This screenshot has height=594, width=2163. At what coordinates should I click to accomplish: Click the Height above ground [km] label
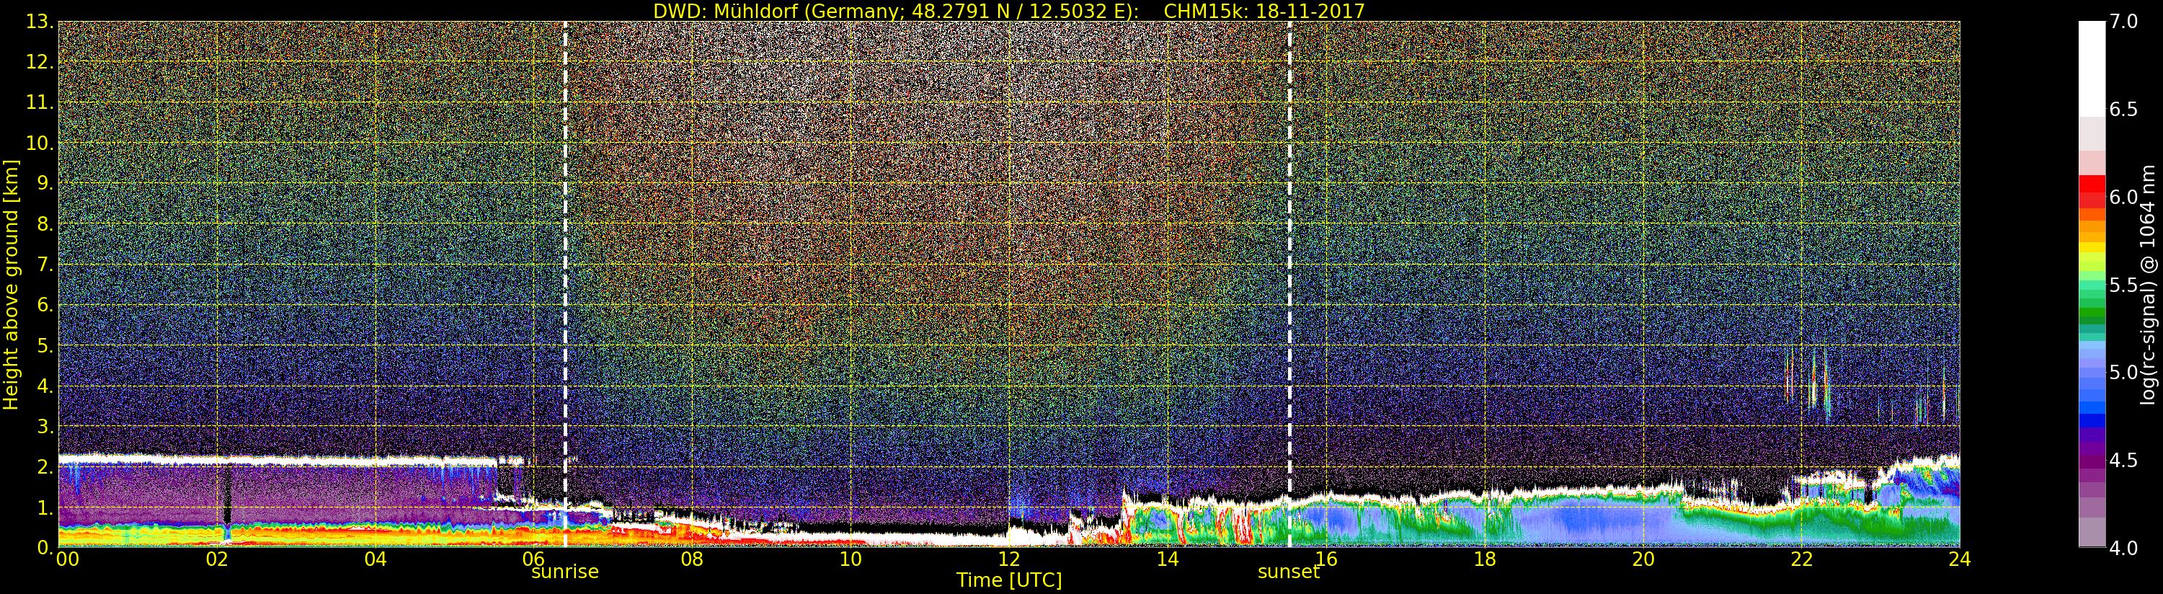point(11,284)
